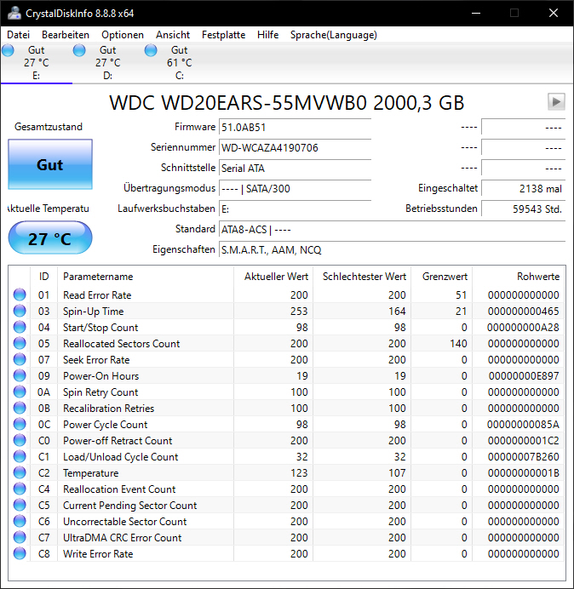Select the Temperature current value 123
The width and height of the screenshot is (574, 589).
[299, 473]
